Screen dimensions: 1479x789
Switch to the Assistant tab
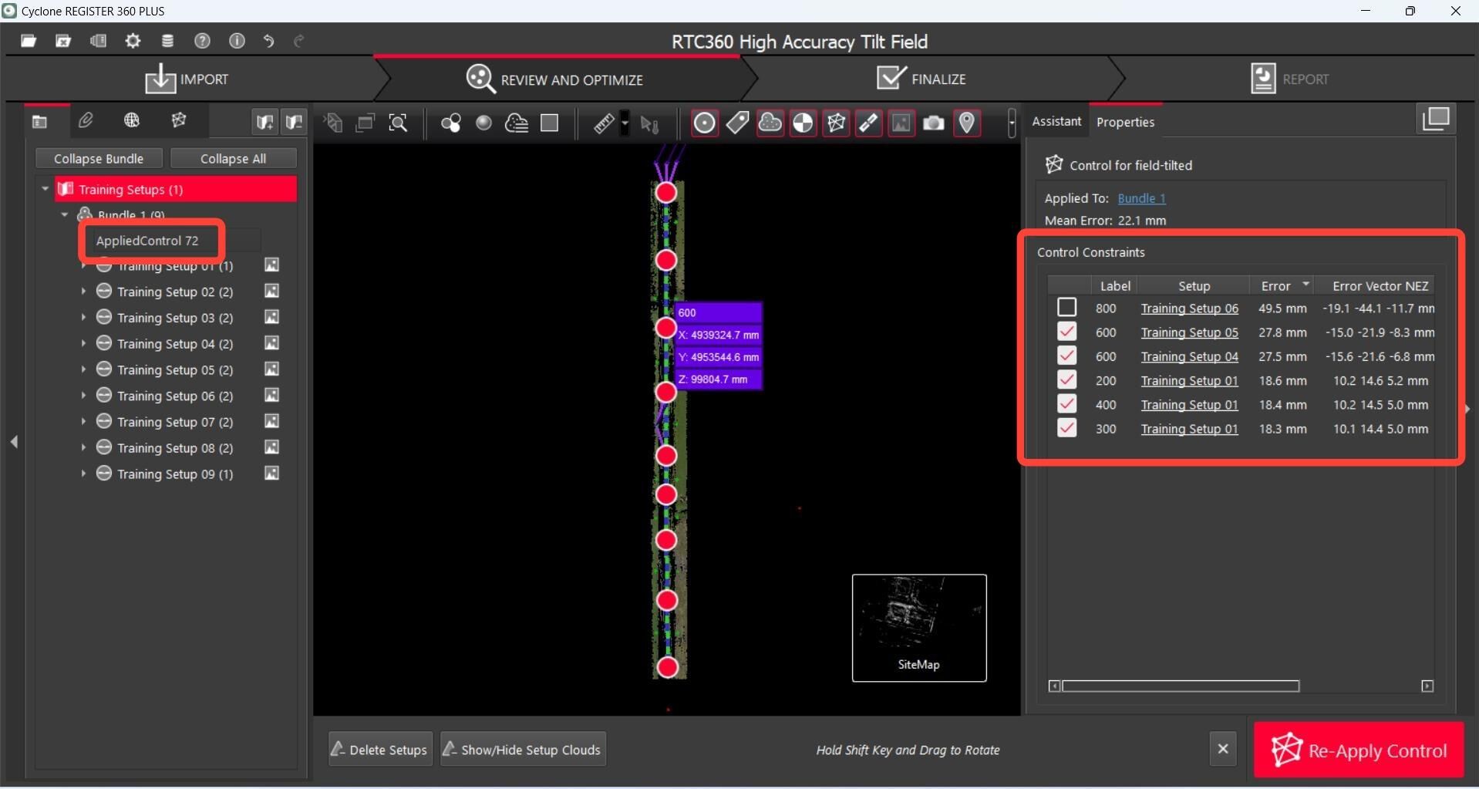1056,121
